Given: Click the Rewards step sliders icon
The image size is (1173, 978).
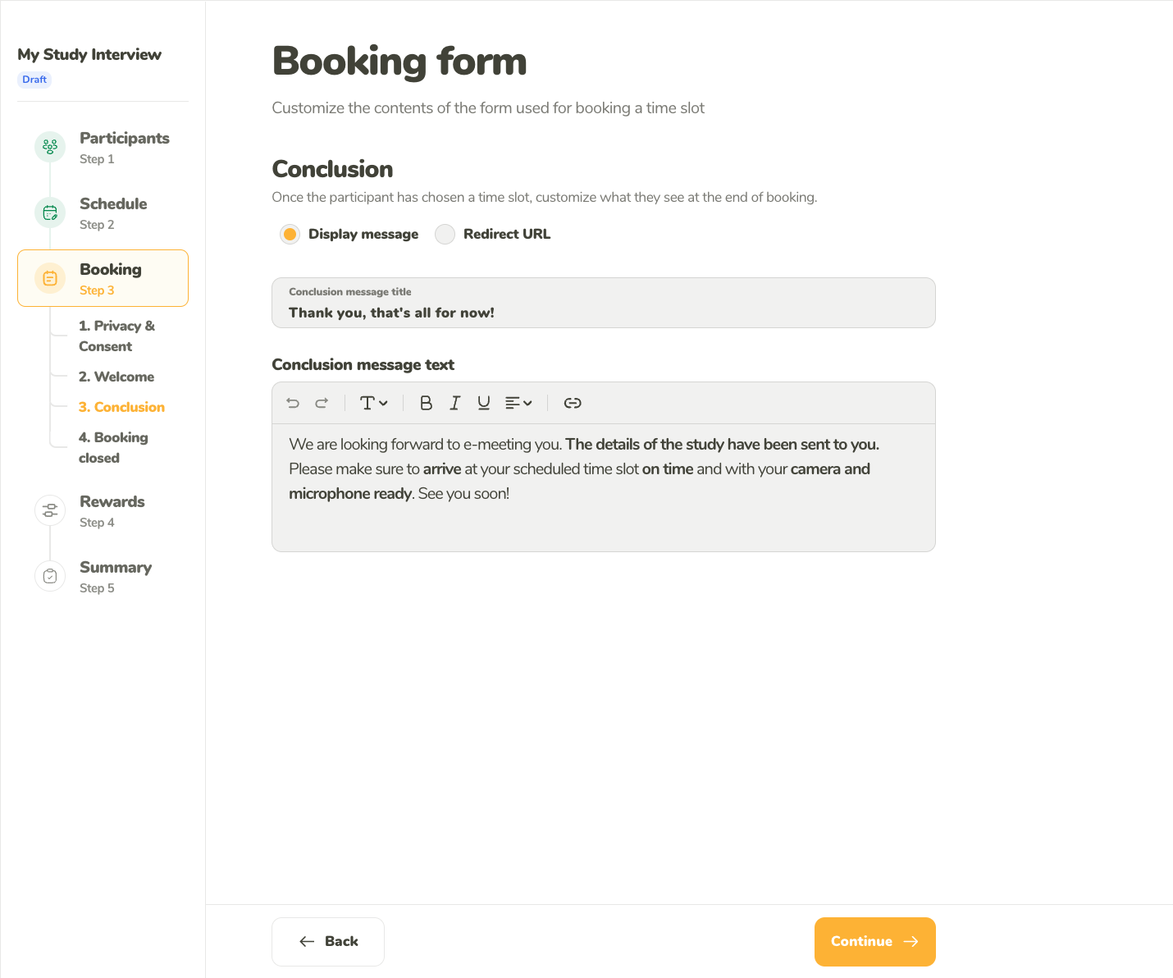Looking at the screenshot, I should pos(50,510).
